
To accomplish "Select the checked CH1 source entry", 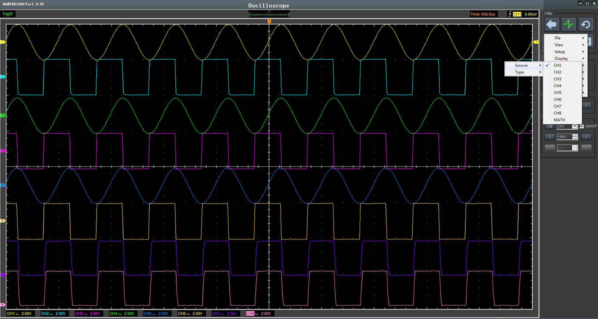I will 558,65.
